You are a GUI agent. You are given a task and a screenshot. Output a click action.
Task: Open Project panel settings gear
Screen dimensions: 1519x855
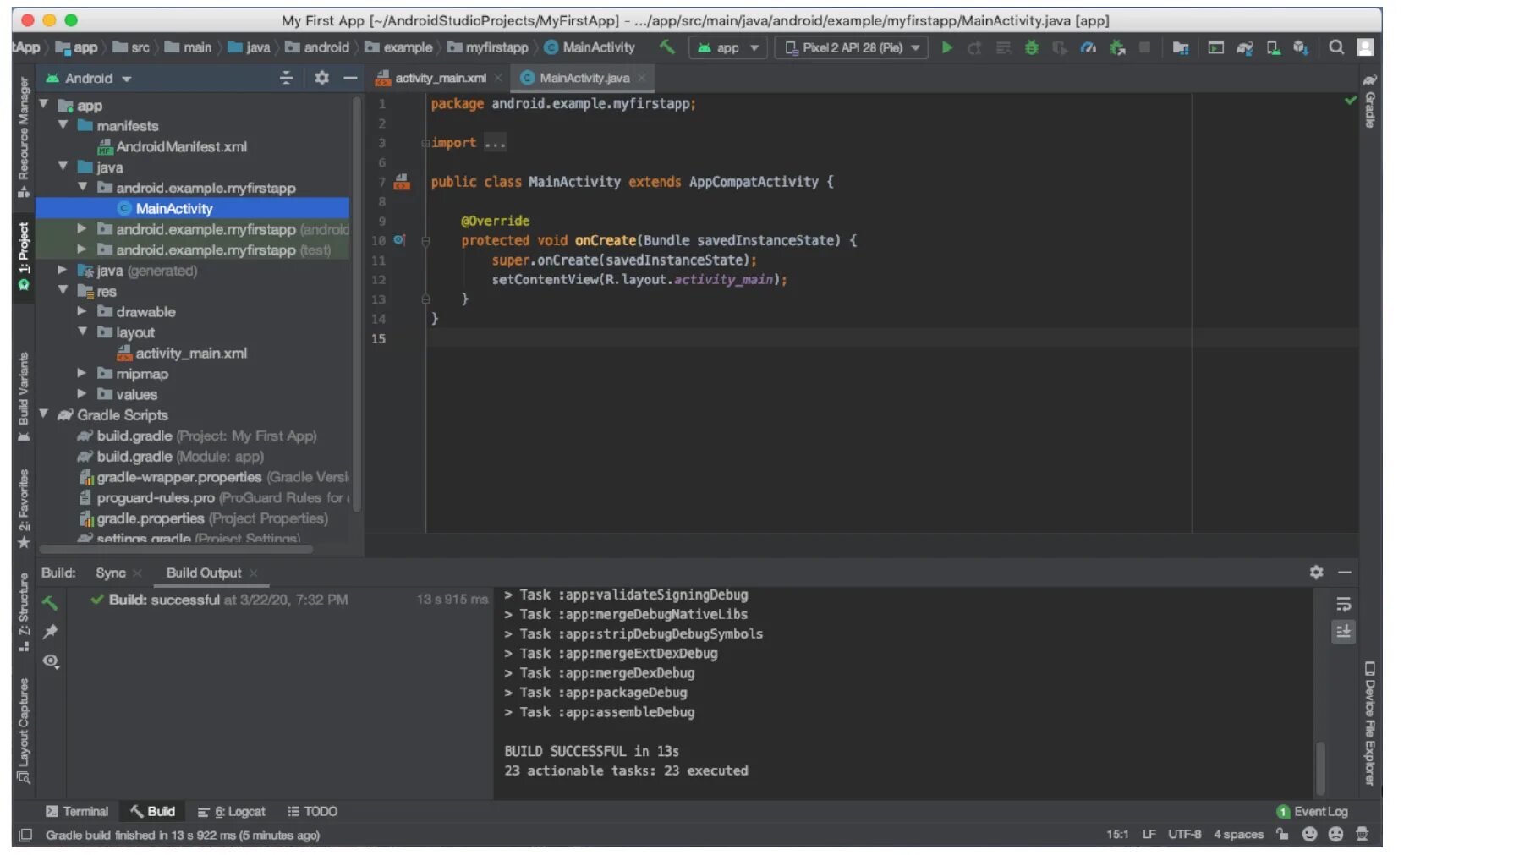(321, 78)
